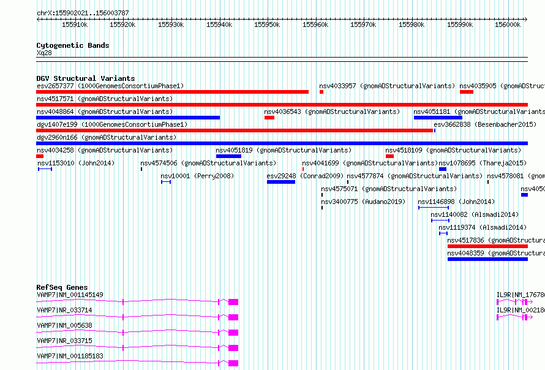
Task: Open the nsv4577874 variant label
Action: pyautogui.click(x=415, y=176)
